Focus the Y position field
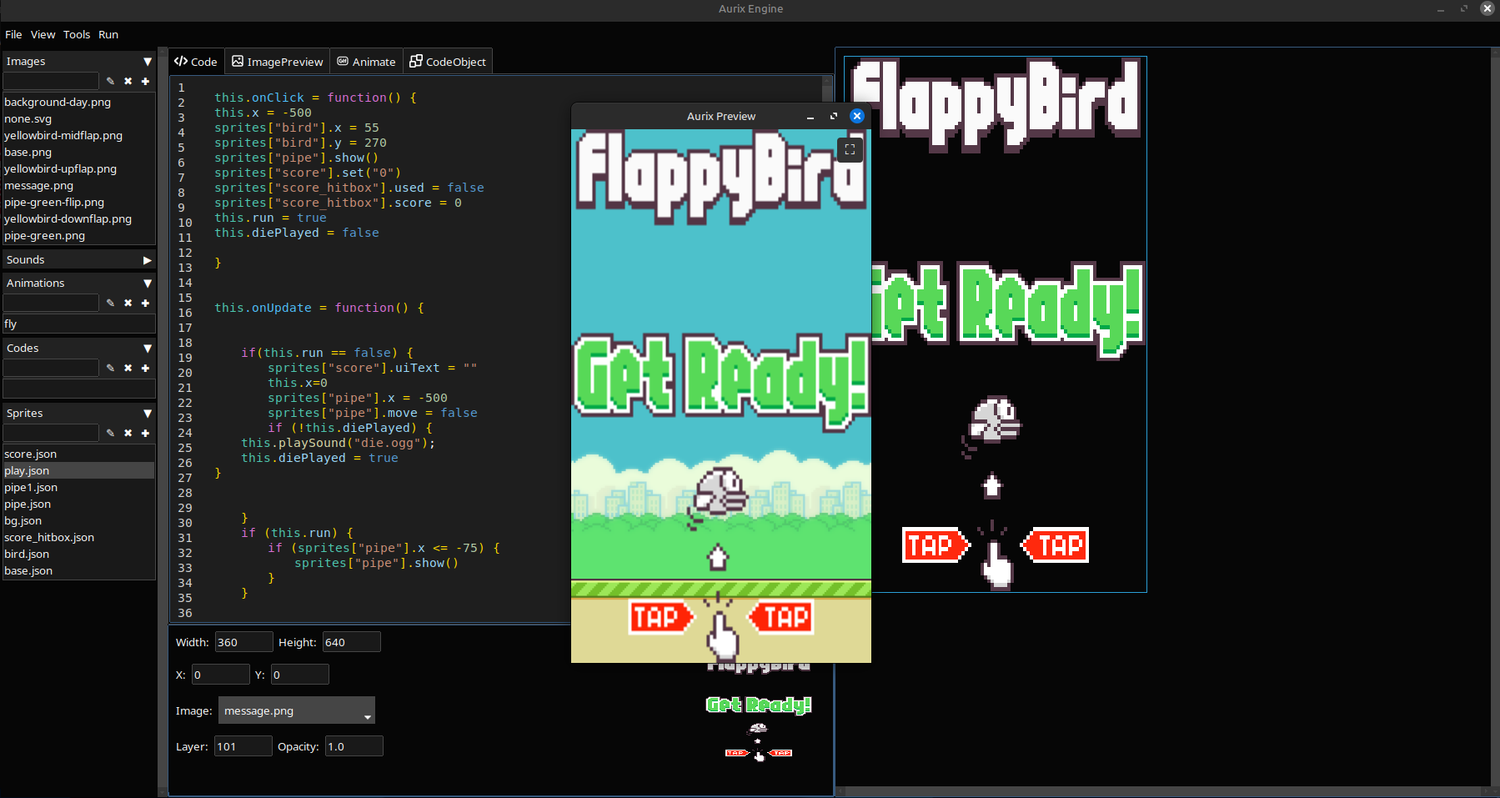1500x798 pixels. [300, 675]
